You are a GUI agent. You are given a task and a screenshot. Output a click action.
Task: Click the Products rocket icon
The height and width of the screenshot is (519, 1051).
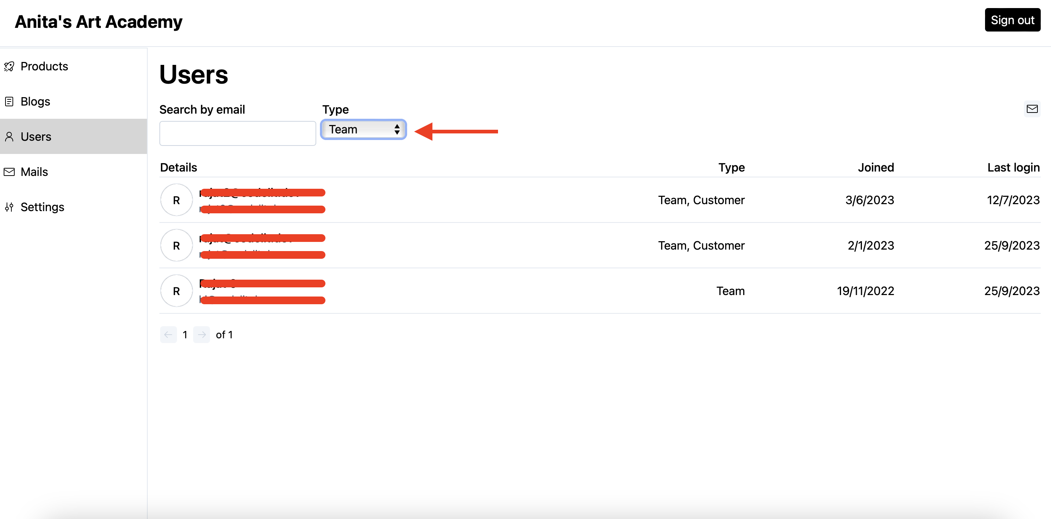[x=9, y=66]
